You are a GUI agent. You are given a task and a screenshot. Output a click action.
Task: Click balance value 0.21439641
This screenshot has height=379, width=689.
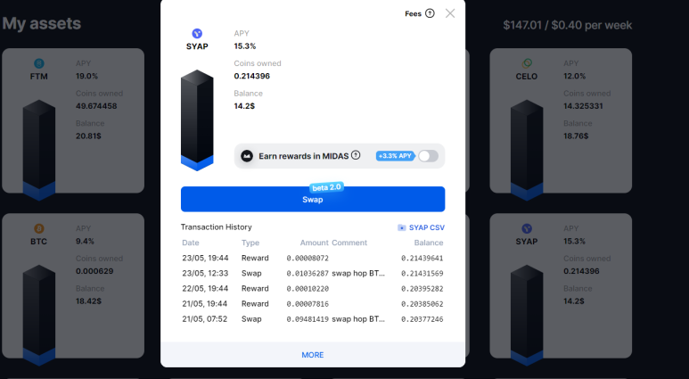422,258
